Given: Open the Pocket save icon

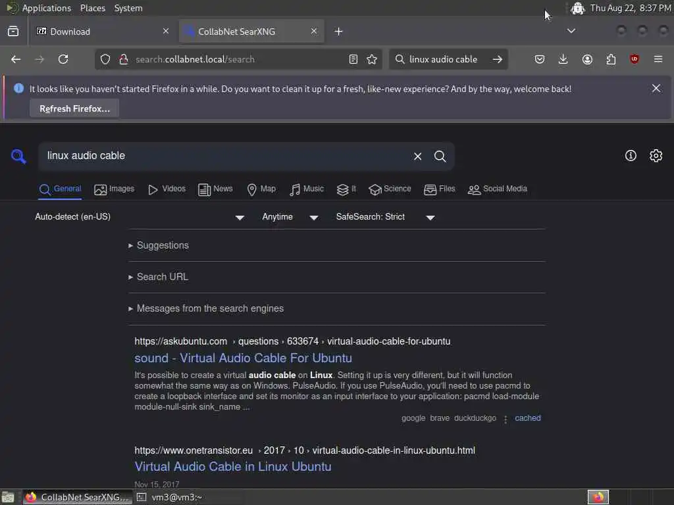Looking at the screenshot, I should pos(540,59).
